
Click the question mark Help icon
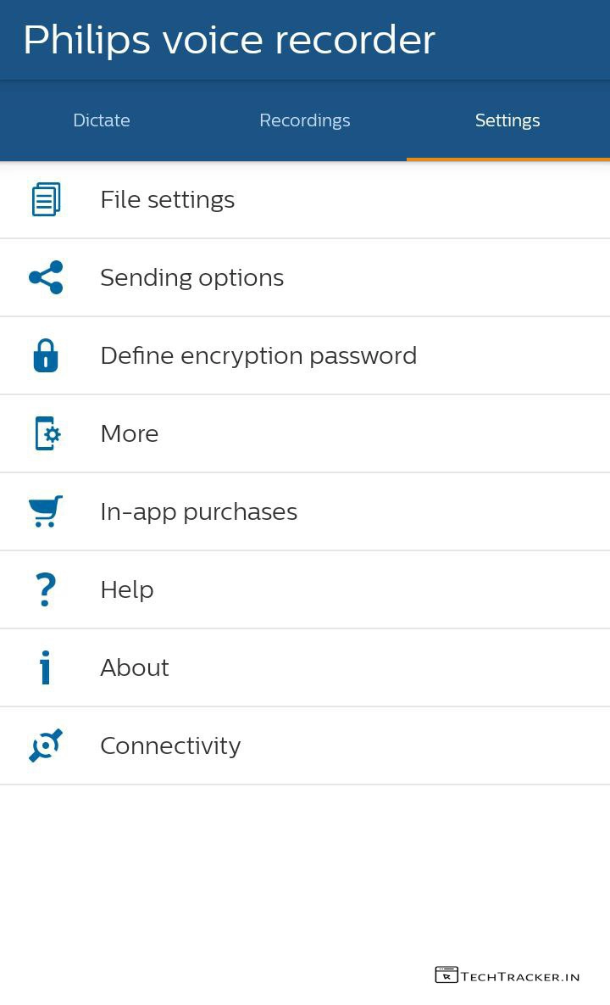pos(46,589)
